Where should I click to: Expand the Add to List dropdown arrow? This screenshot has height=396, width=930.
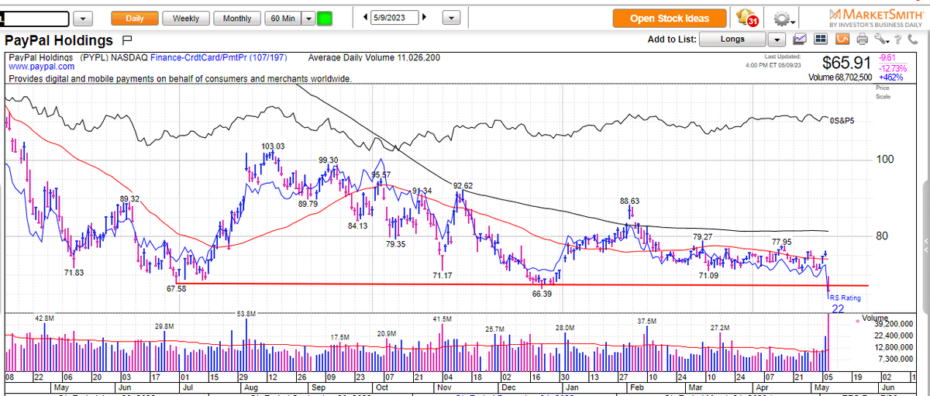click(777, 40)
